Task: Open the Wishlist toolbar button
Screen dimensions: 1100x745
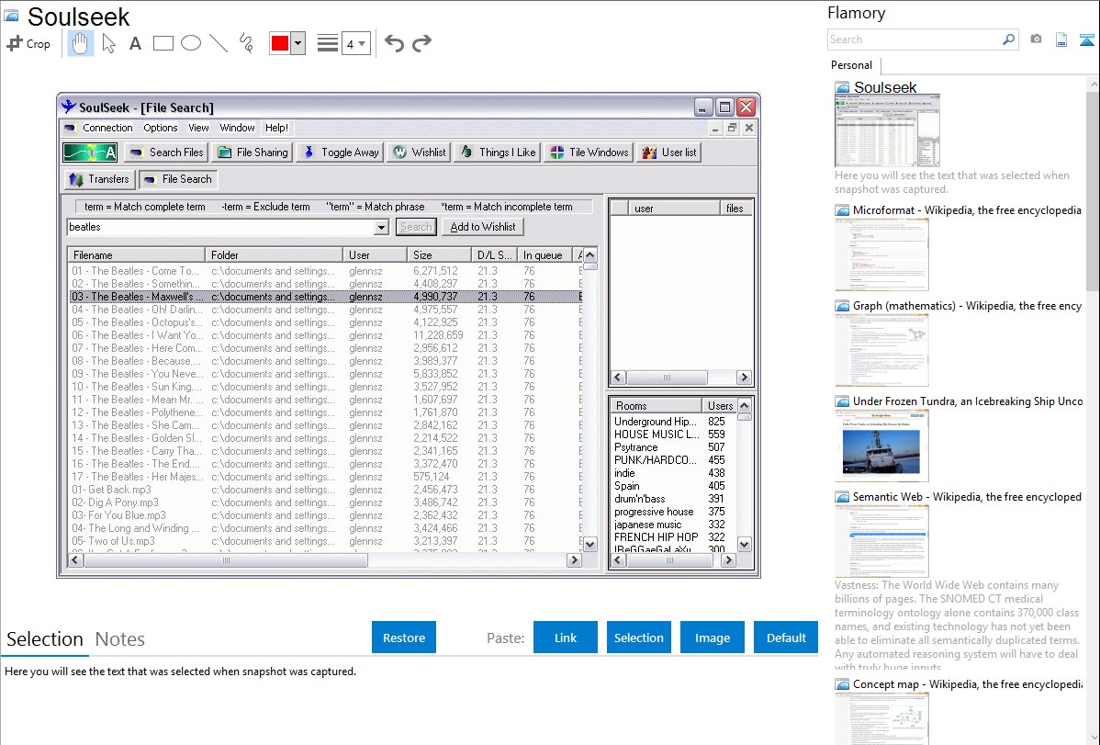Action: 420,152
